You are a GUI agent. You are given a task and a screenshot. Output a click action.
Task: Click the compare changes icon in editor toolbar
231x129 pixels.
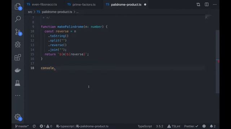point(198,5)
